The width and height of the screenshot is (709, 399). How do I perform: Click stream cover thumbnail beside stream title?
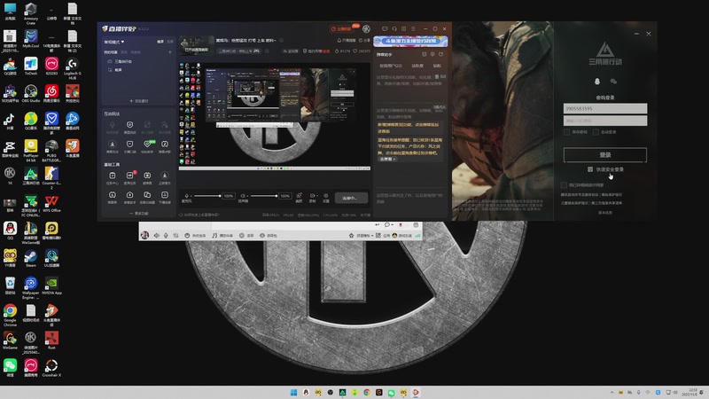click(196, 44)
